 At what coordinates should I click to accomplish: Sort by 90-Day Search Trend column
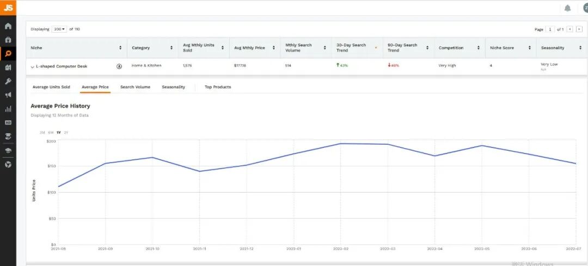pyautogui.click(x=427, y=47)
